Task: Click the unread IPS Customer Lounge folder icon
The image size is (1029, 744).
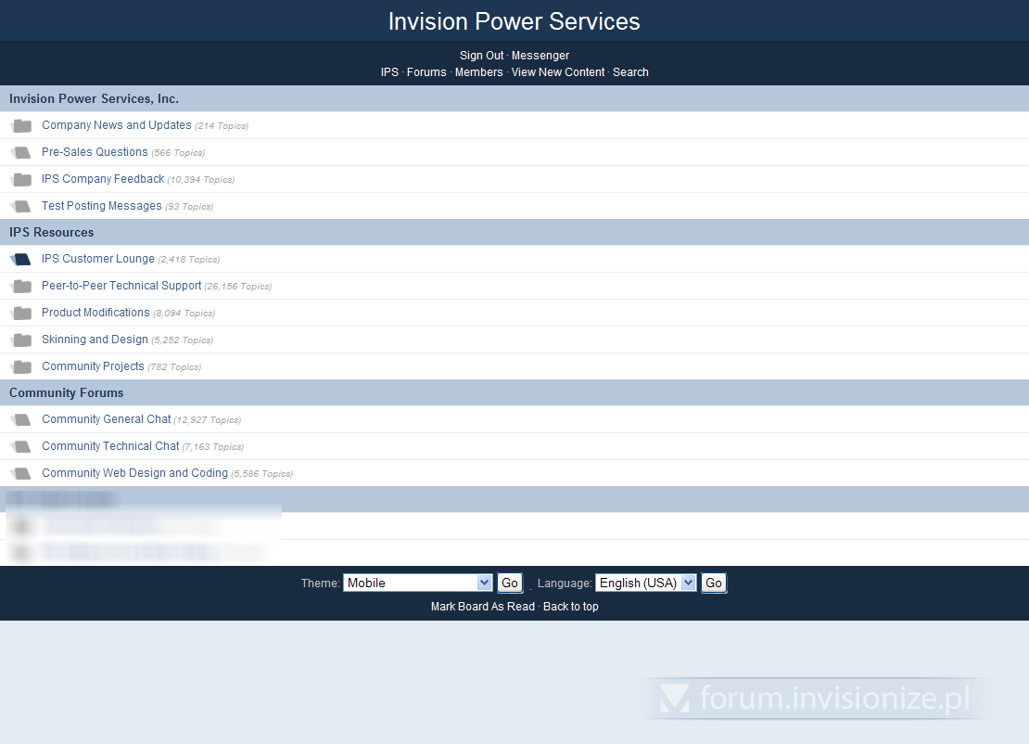Action: coord(21,260)
